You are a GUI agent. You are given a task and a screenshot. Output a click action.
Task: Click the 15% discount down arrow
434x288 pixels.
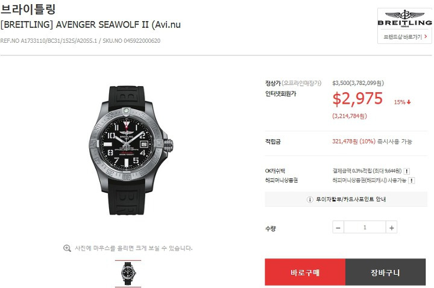tap(409, 102)
